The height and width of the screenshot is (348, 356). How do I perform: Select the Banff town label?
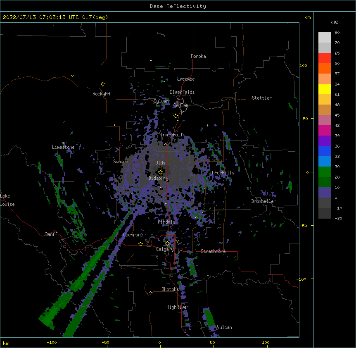click(51, 234)
